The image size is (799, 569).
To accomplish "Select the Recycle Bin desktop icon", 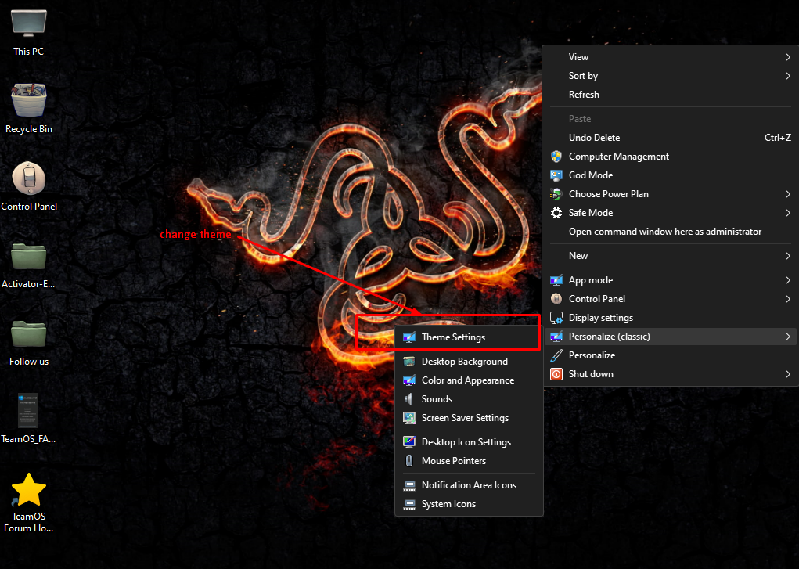I will tap(28, 100).
